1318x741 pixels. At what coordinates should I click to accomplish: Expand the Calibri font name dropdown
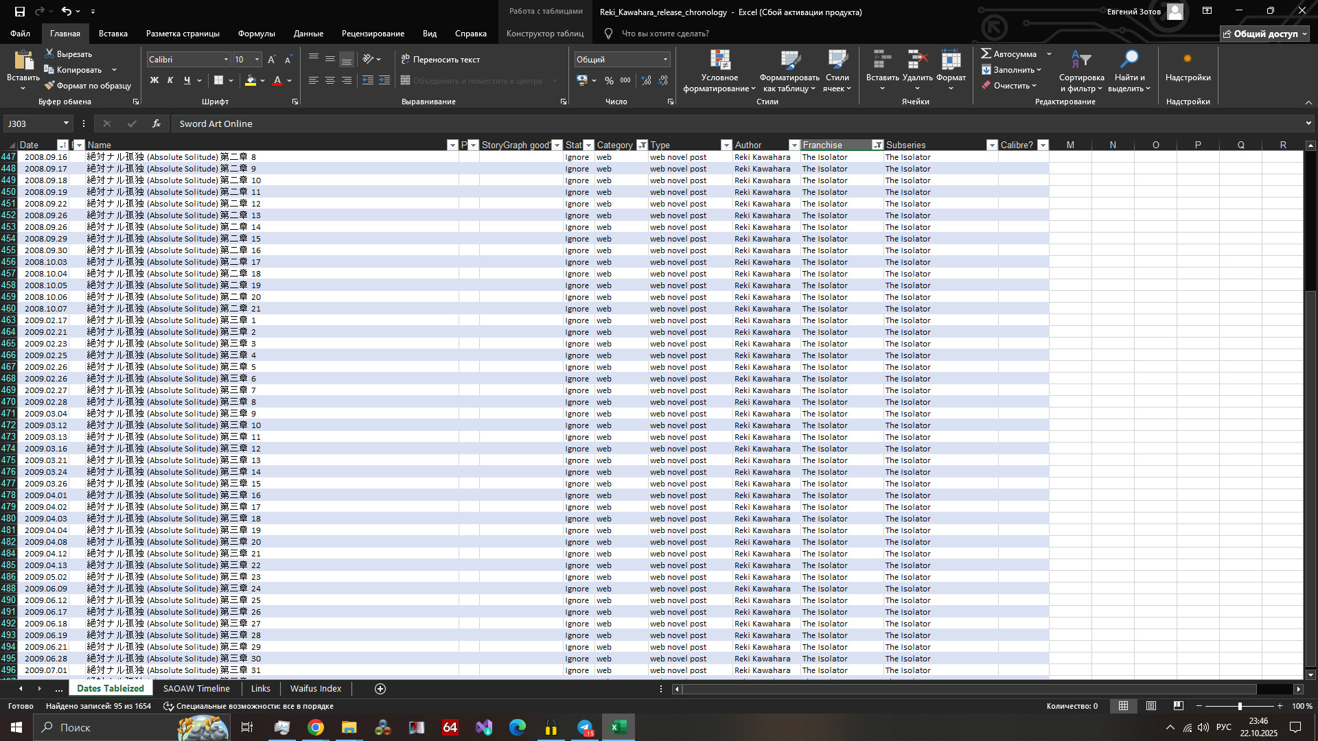[226, 60]
